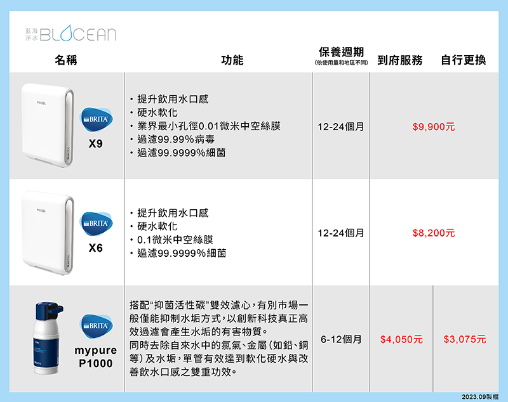Click the 功能 column header
This screenshot has height=402, width=508.
pyautogui.click(x=232, y=60)
